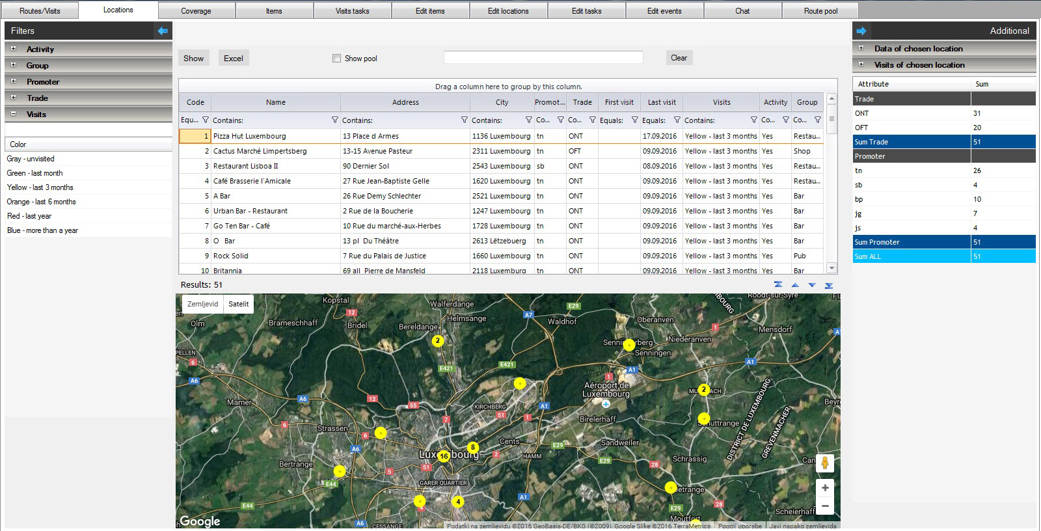Image resolution: width=1041 pixels, height=531 pixels.
Task: Click the blue right arrow beside Additional
Action: (861, 31)
